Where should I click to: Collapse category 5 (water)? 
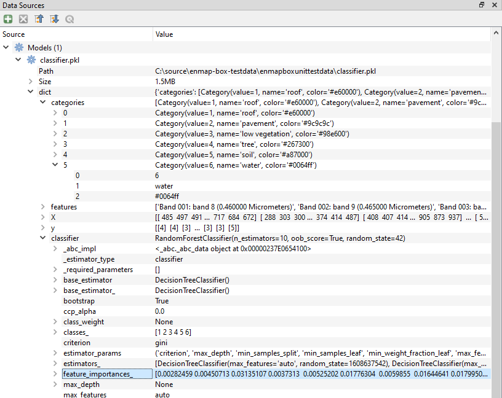tap(55, 165)
